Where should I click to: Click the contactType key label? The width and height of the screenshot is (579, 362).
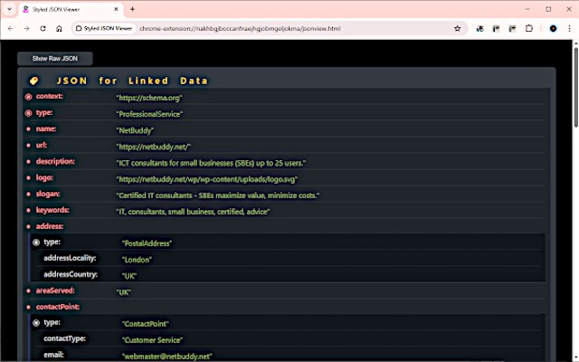coord(64,338)
